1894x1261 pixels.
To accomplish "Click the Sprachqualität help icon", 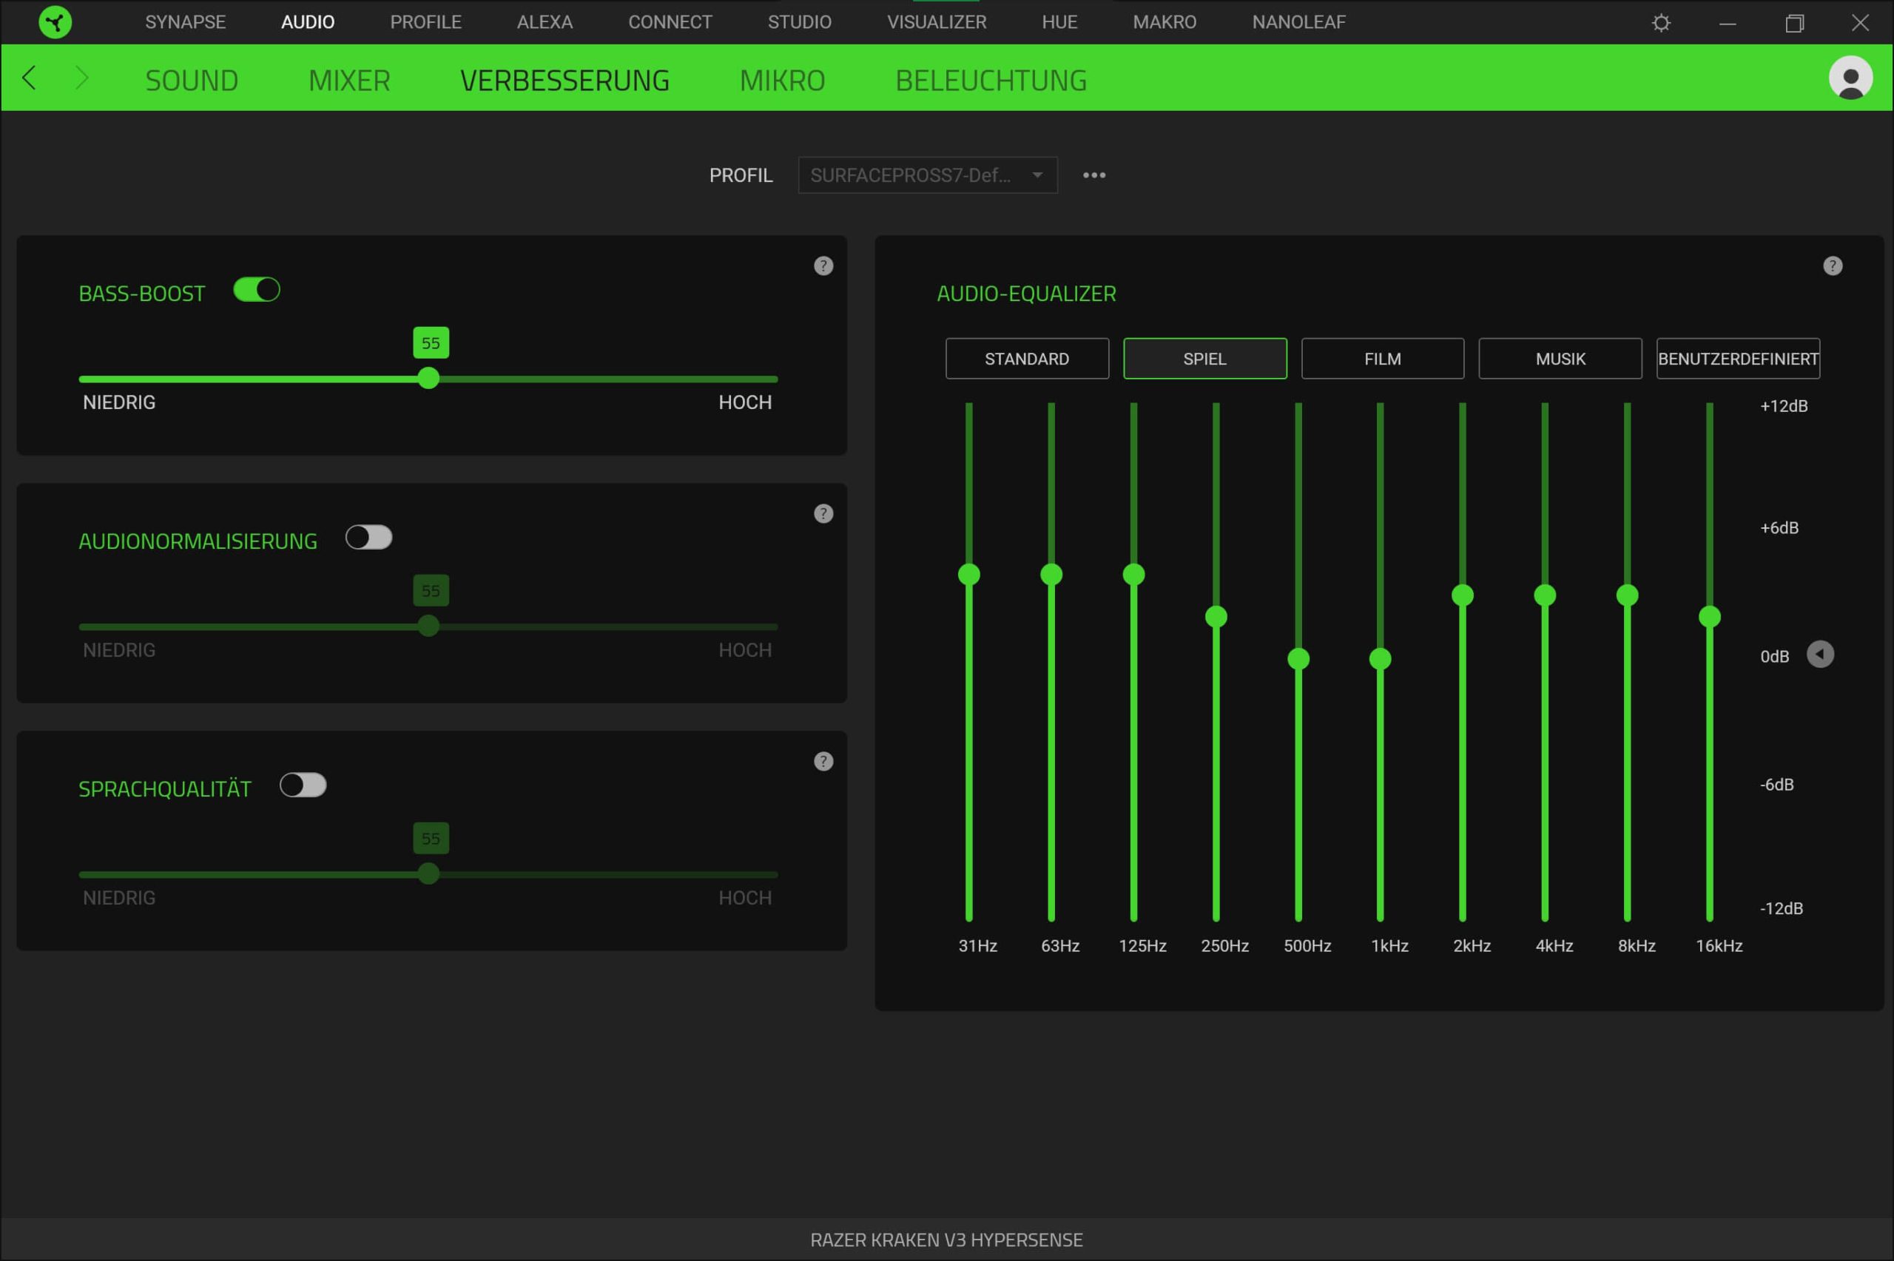I will 823,762.
